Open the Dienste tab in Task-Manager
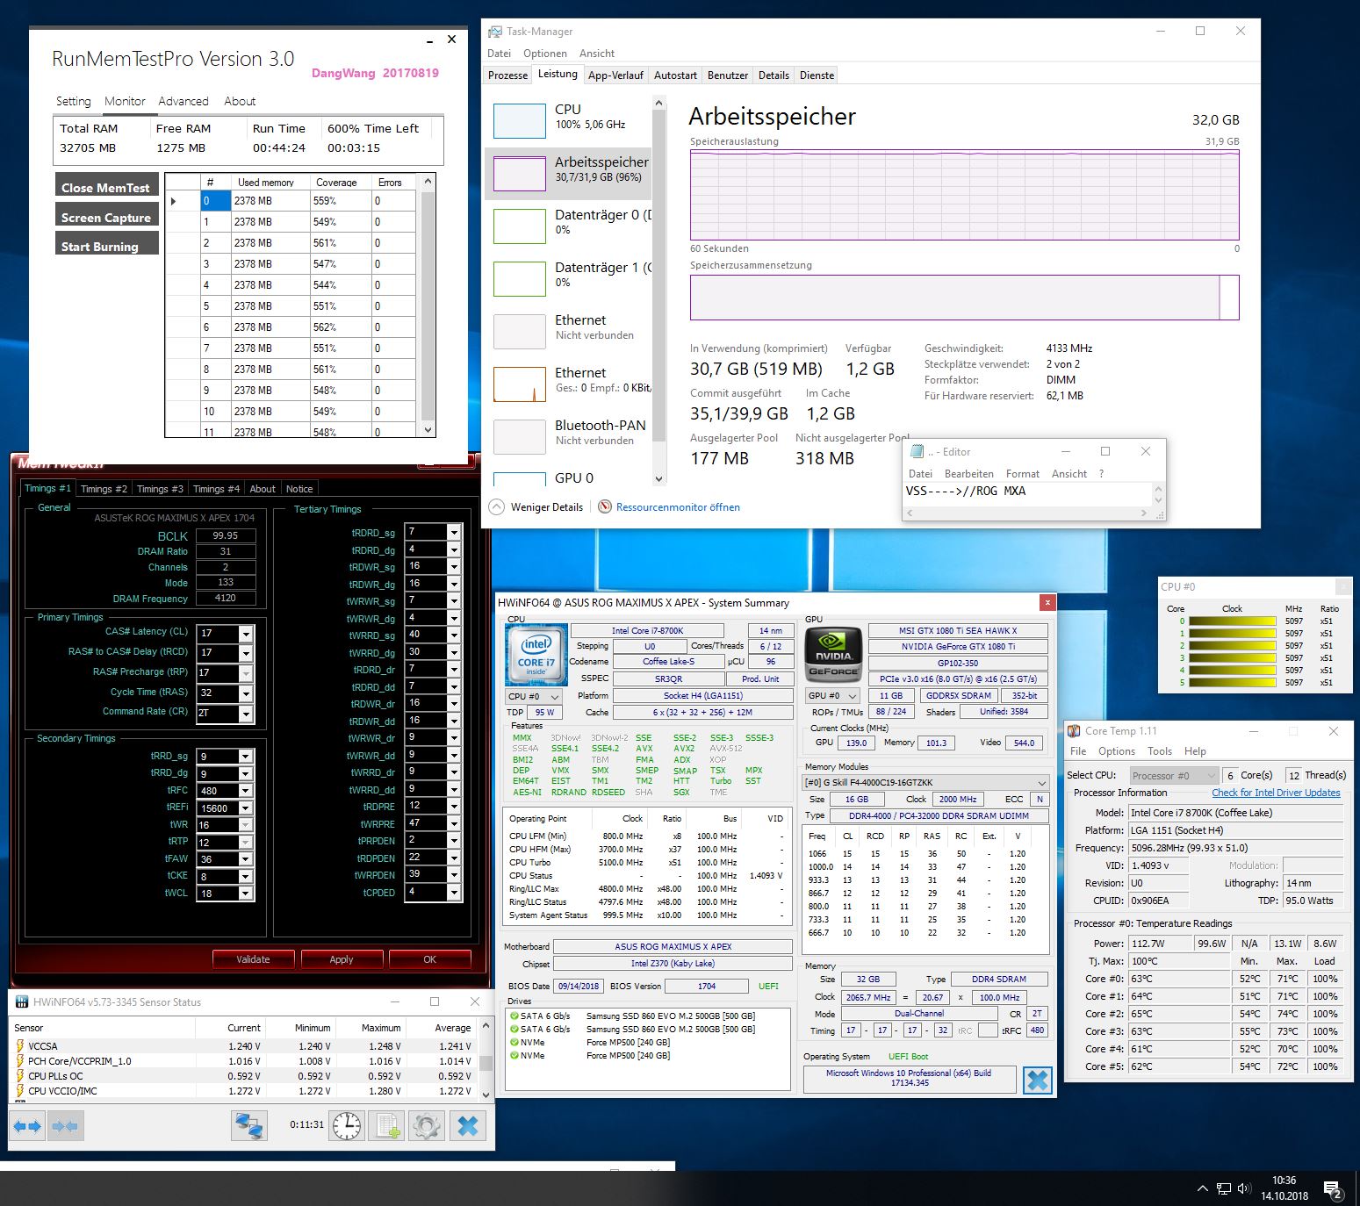The image size is (1360, 1206). click(817, 75)
